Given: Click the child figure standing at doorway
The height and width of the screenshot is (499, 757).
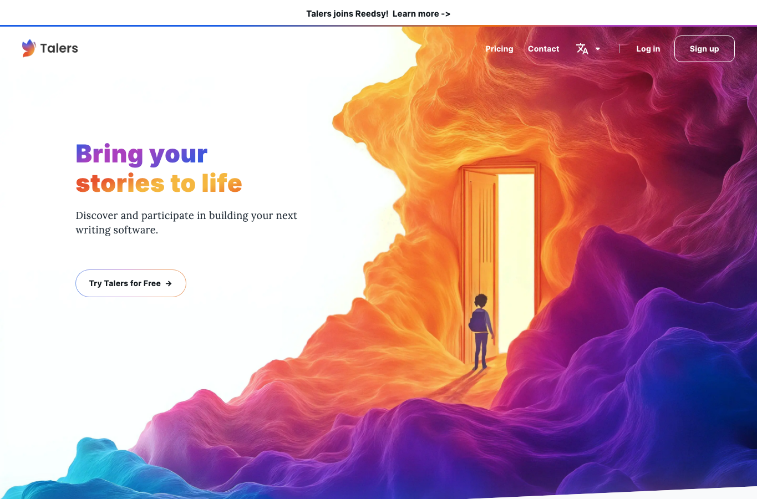Looking at the screenshot, I should point(481,332).
